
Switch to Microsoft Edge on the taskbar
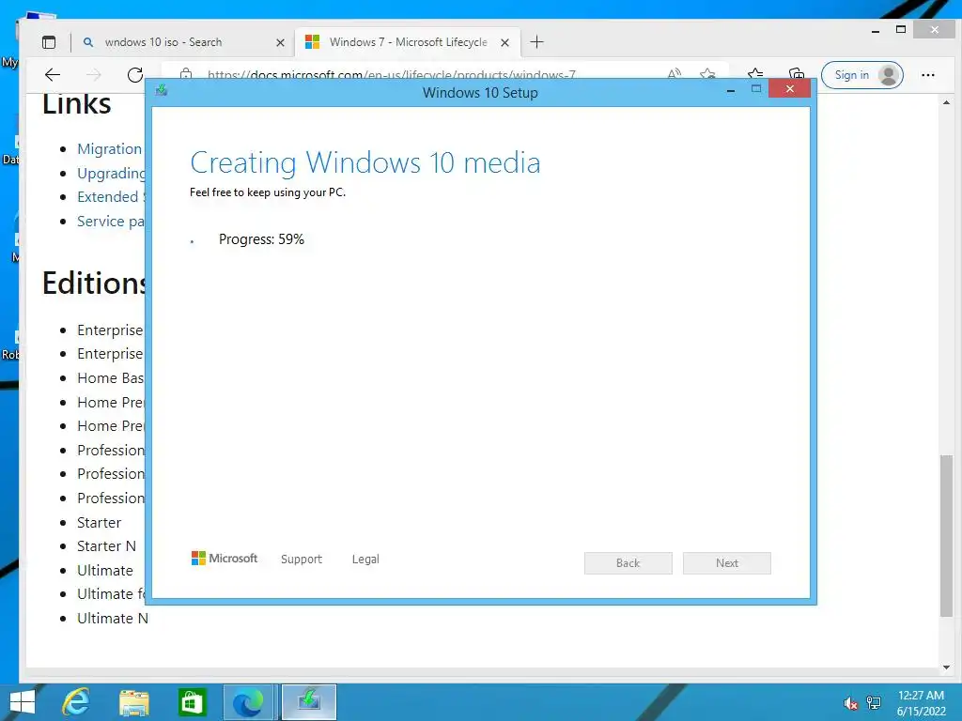[249, 702]
